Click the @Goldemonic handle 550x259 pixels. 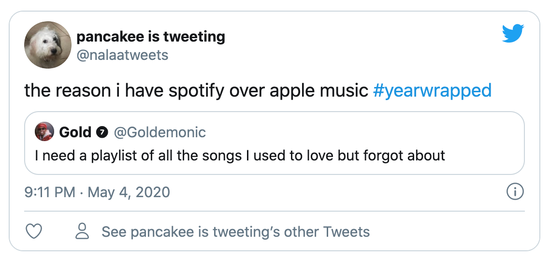[x=159, y=132]
